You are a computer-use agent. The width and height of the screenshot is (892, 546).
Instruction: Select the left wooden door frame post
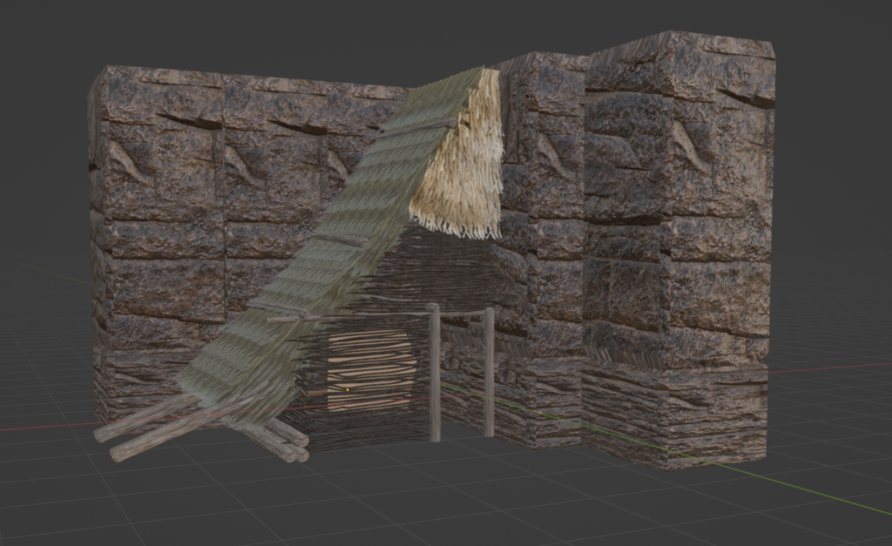434,374
